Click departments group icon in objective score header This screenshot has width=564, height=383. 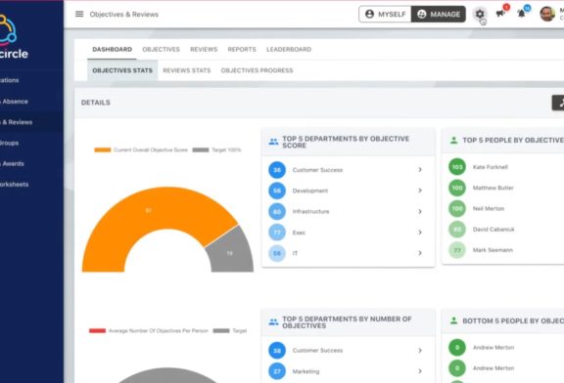[x=273, y=142]
